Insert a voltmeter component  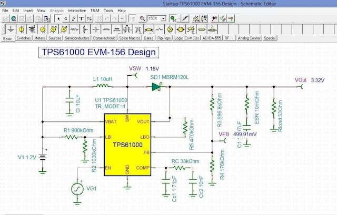(x=53, y=29)
